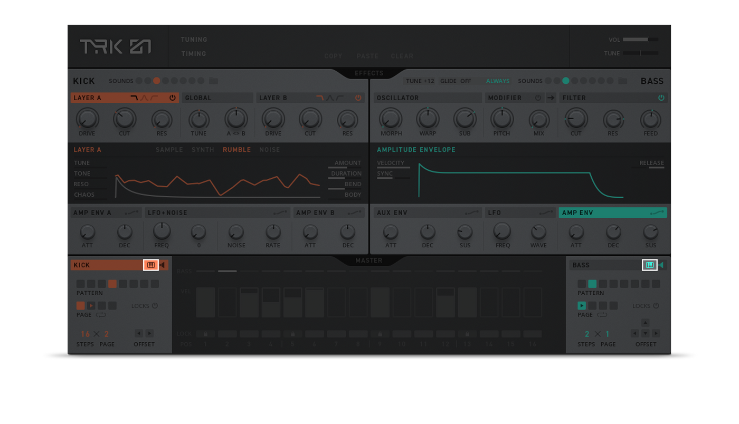Click the lock icon on step 13
Image resolution: width=739 pixels, height=424 pixels.
click(x=467, y=334)
